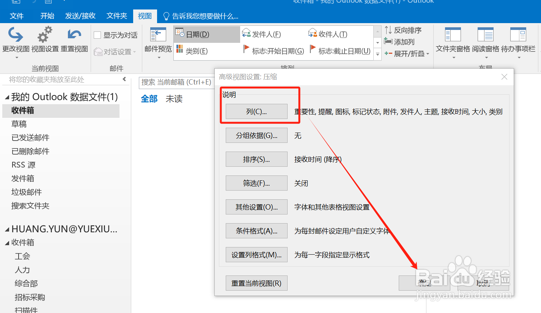Select top 收件箱 folder
The height and width of the screenshot is (313, 541).
61,111
